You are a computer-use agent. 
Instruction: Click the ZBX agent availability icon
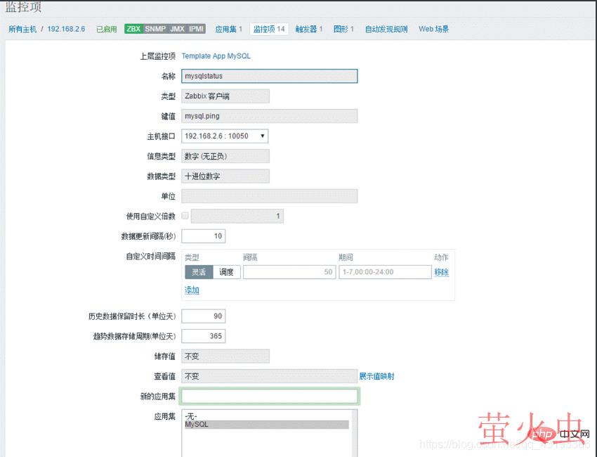coord(133,29)
